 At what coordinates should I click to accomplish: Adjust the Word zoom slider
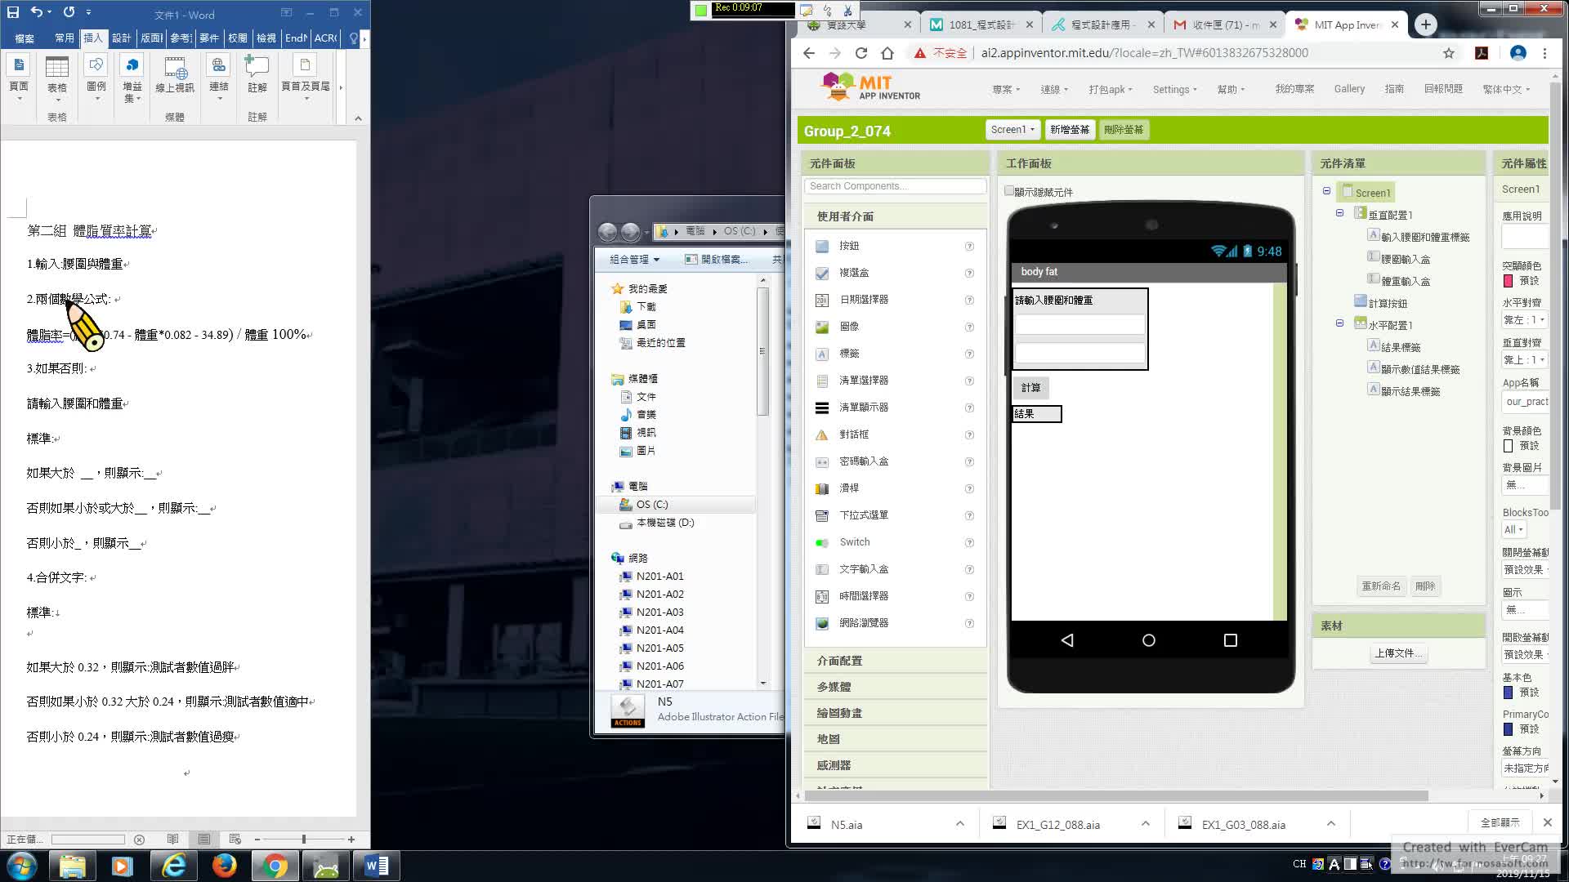point(303,840)
